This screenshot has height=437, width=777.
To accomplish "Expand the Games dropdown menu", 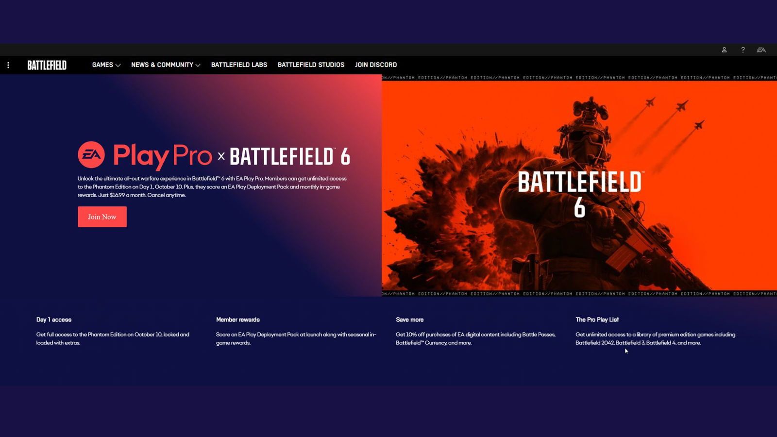I will click(x=106, y=65).
